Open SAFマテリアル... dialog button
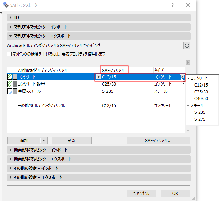Viewport: 219px width, 201px height. [x=158, y=140]
